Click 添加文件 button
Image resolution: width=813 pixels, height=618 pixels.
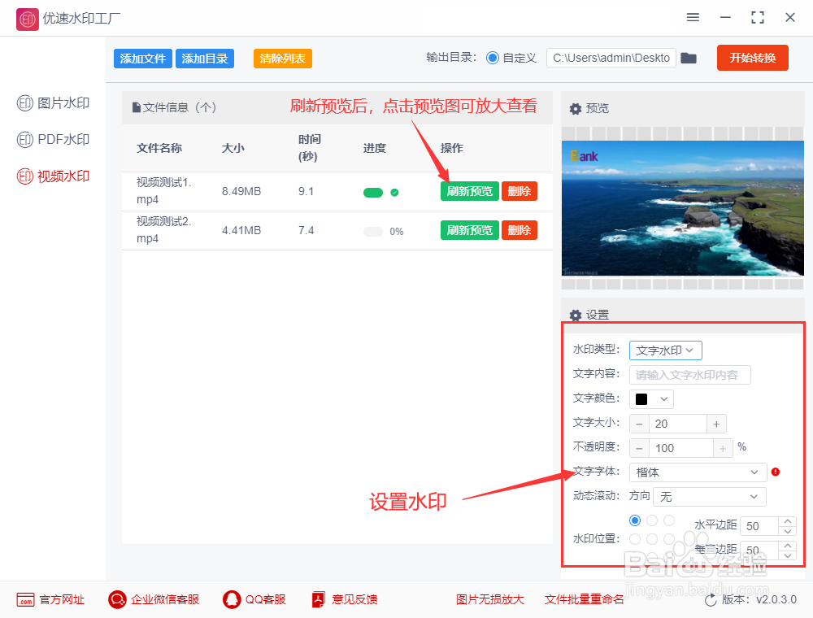[x=142, y=59]
